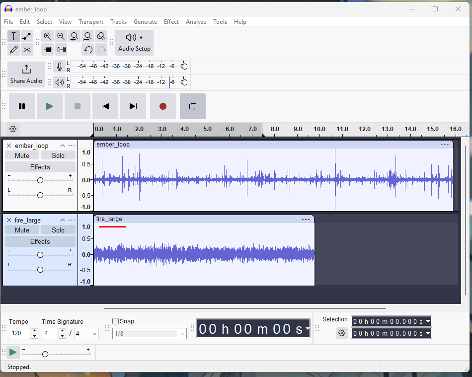Open Effects for ember_loop track
Screen dimensions: 472x377
point(40,167)
